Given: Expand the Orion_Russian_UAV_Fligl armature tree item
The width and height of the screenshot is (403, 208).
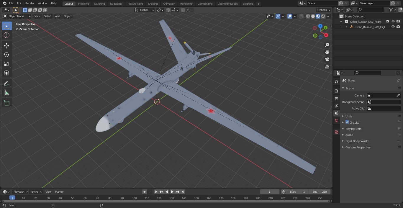Looking at the screenshot, I should point(346,27).
